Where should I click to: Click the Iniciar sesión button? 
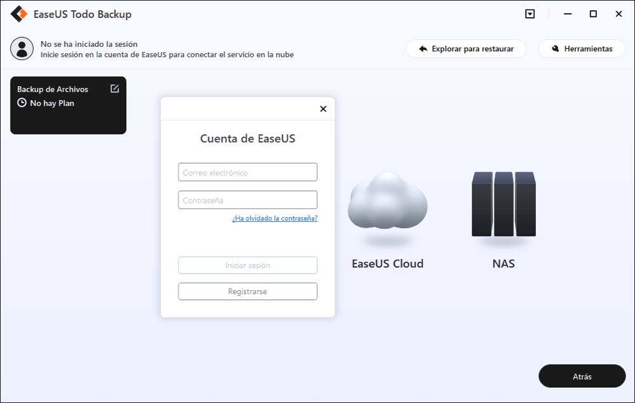[x=248, y=265]
